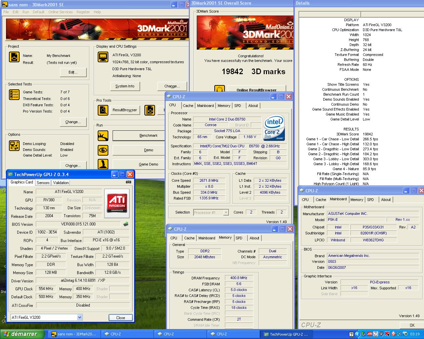This screenshot has width=424, height=339.
Task: Click the Change... button in Display and CPU Settings
Action: click(x=172, y=86)
